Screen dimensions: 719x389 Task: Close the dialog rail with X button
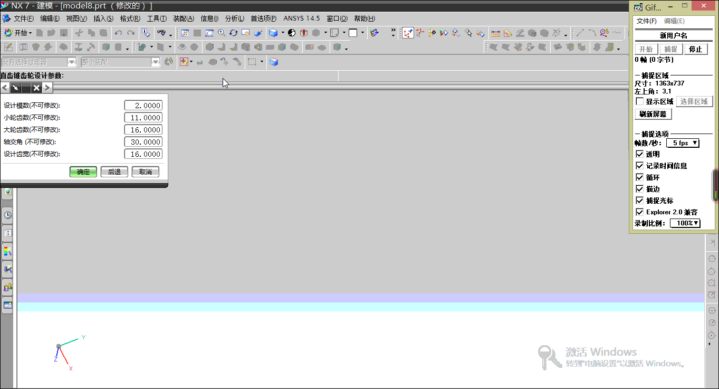[x=36, y=88]
